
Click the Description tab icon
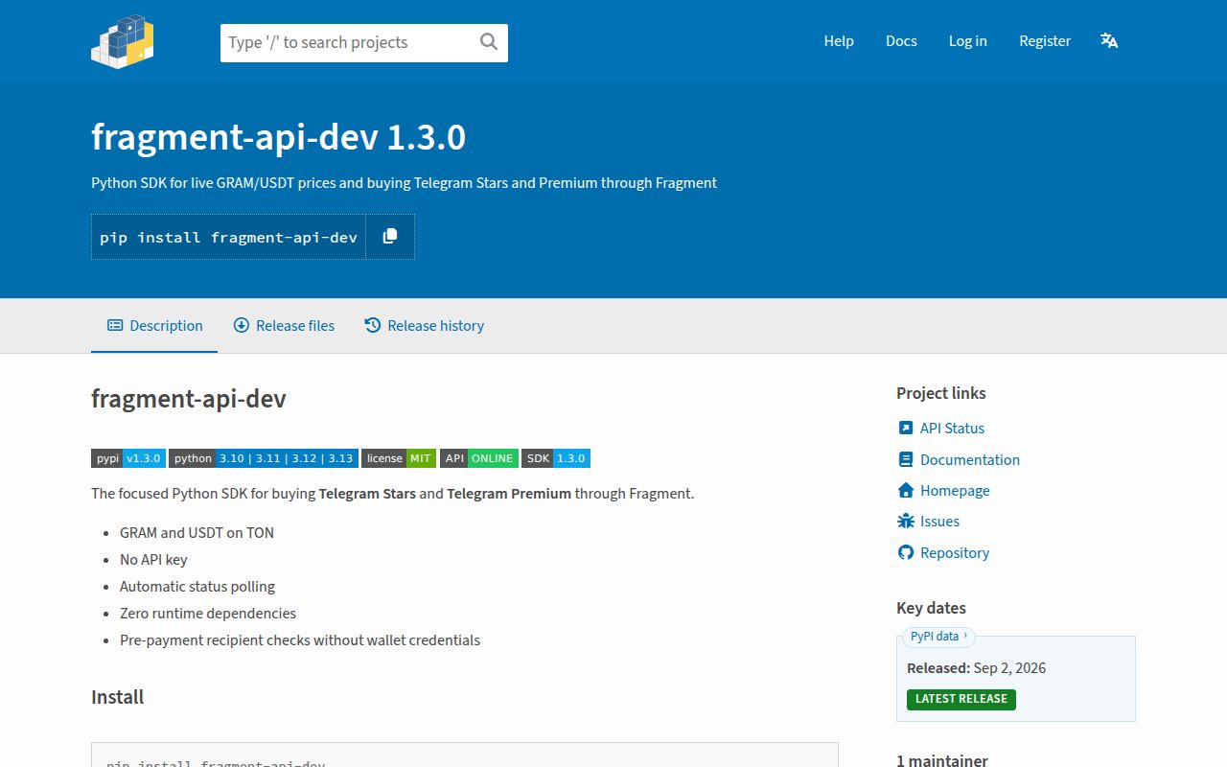click(x=115, y=326)
